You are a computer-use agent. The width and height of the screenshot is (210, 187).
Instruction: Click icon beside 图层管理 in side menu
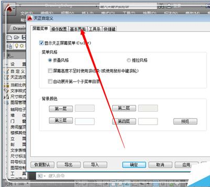click(x=7, y=102)
